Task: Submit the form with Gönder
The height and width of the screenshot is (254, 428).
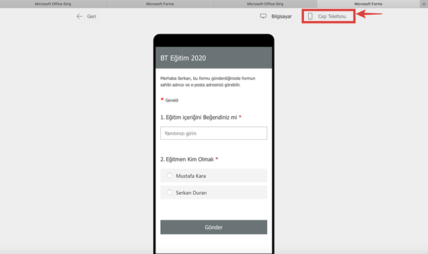Action: pyautogui.click(x=214, y=227)
